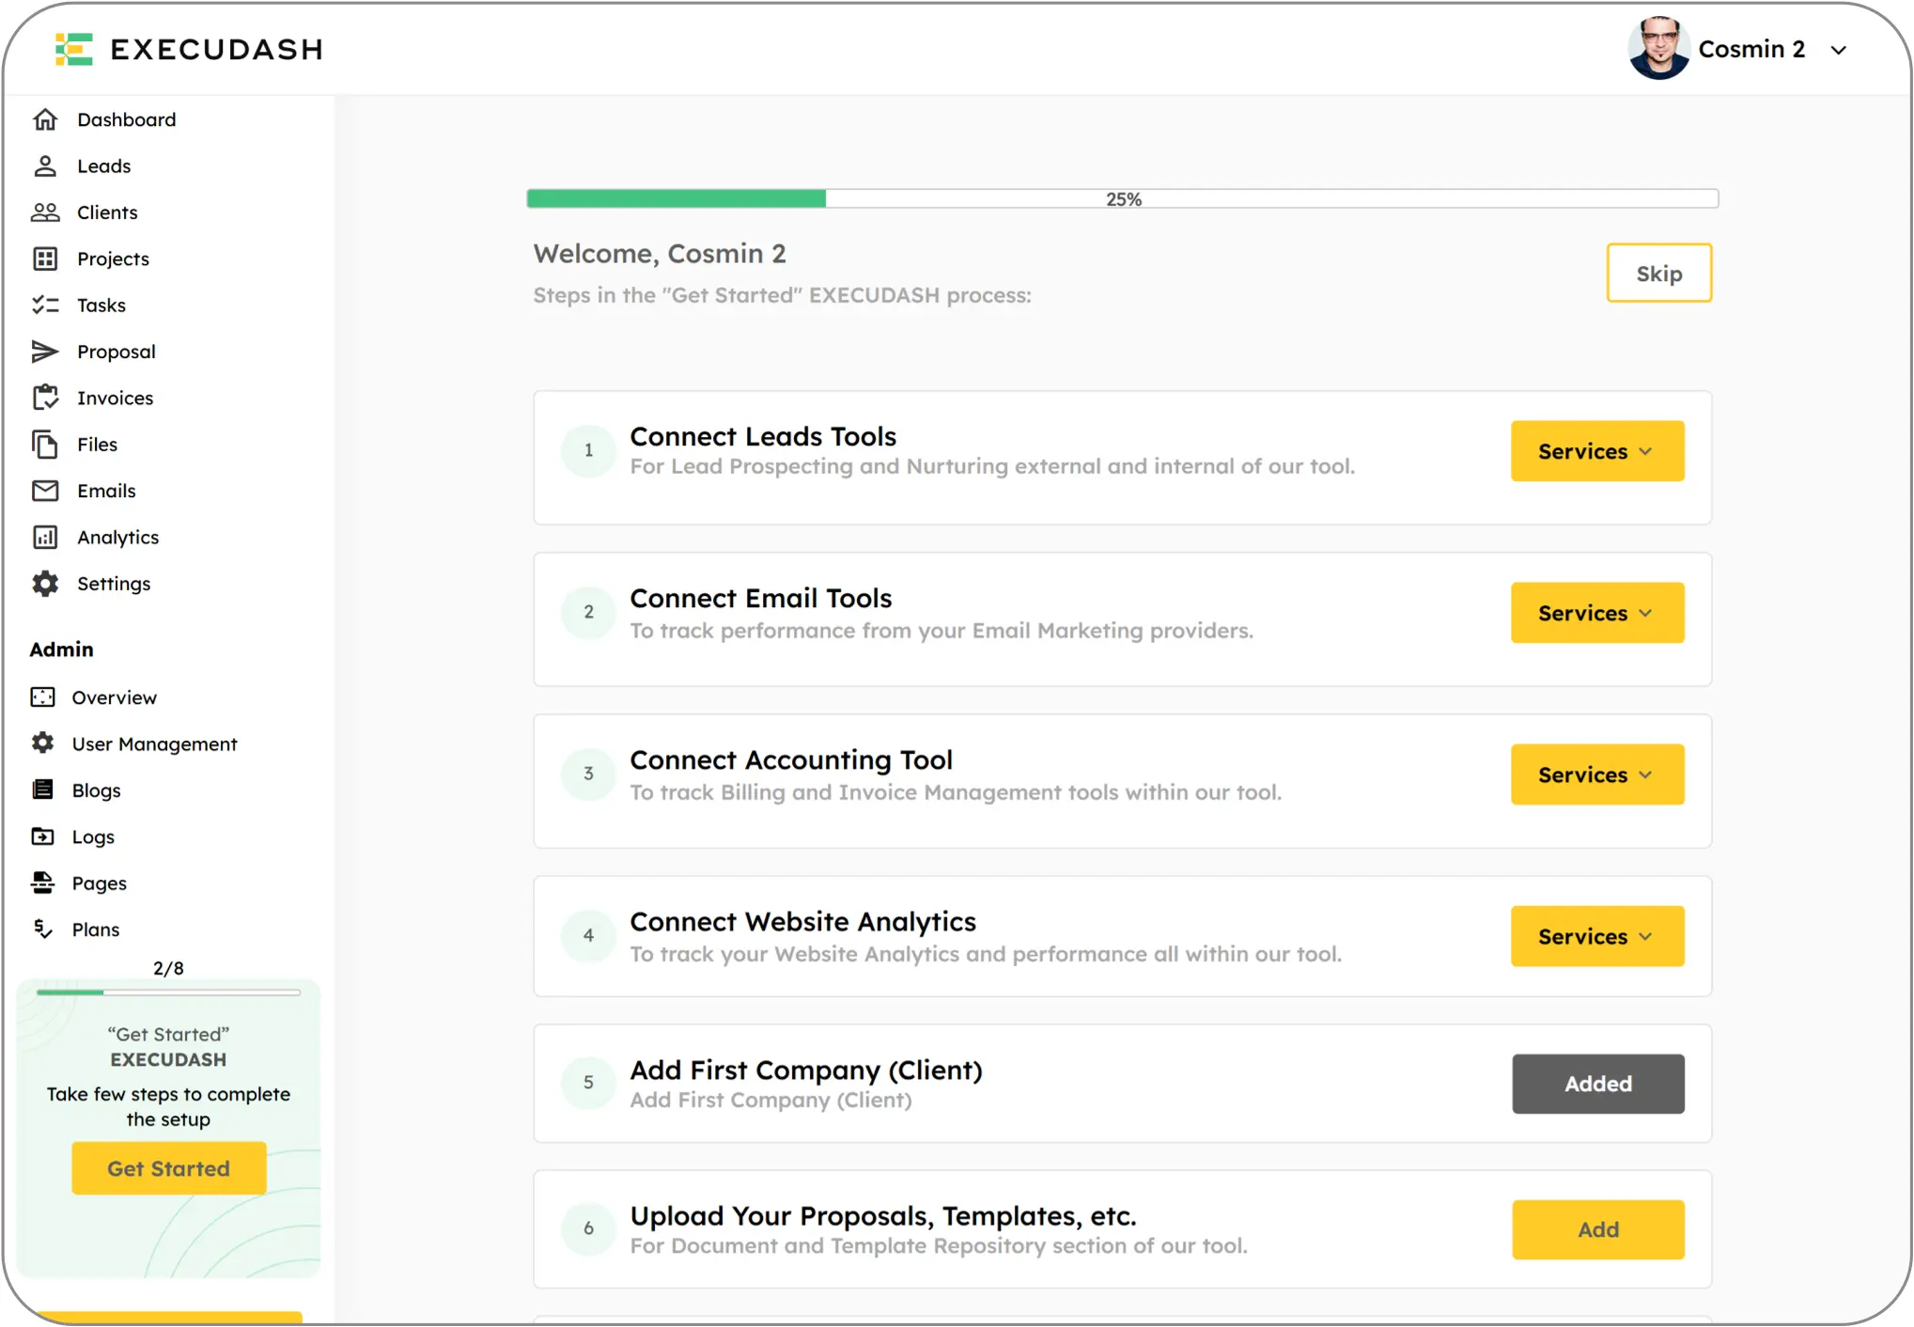Open User Management admin menu item
The image size is (1914, 1327).
pyautogui.click(x=154, y=744)
